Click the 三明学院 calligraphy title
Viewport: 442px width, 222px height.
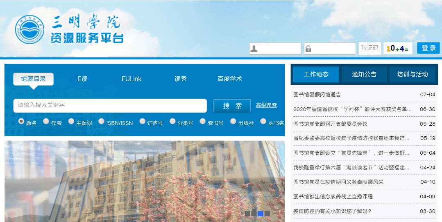point(86,22)
